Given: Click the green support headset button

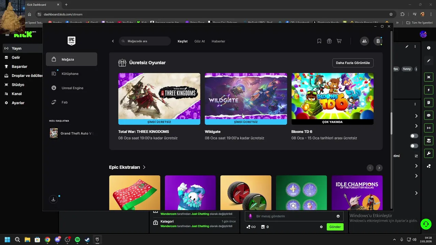Looking at the screenshot, I should (x=426, y=224).
